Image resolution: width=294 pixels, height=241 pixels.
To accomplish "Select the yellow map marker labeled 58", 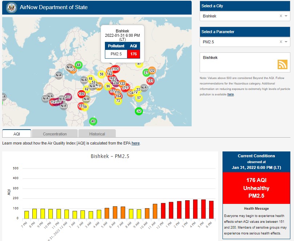I will click(x=102, y=74).
